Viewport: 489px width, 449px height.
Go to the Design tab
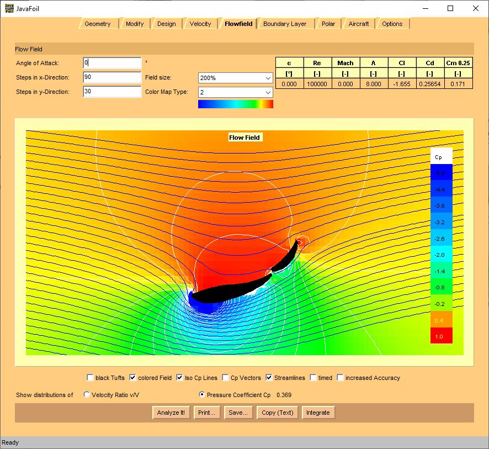(167, 24)
